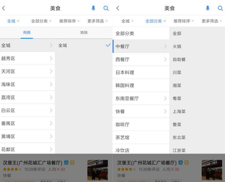The width and height of the screenshot is (225, 182).
Task: Open 推荐排序 dropdown in right screen
Action: [x=184, y=21]
